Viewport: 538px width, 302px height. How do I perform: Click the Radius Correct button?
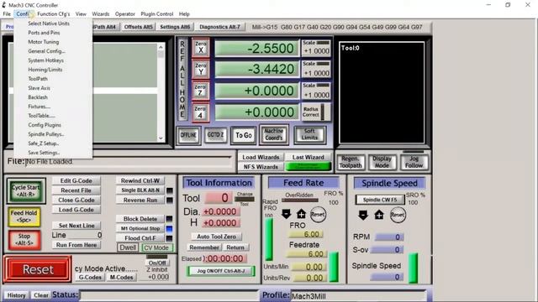coord(316,112)
